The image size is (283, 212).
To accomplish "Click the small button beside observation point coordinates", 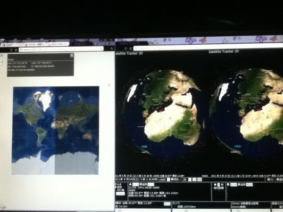I will 167,204.
